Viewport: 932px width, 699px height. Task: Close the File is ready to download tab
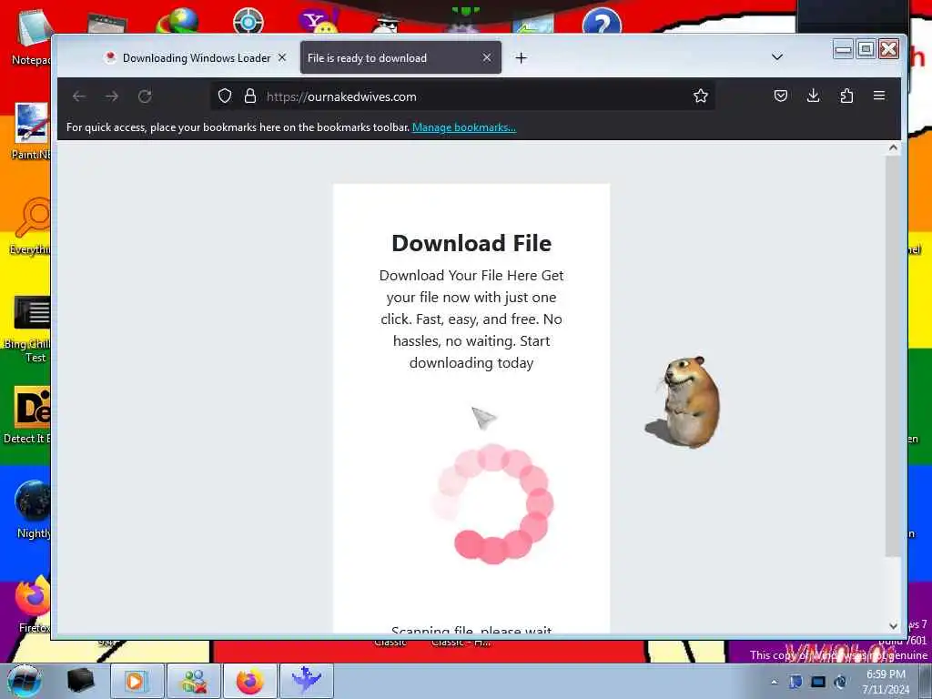487,57
